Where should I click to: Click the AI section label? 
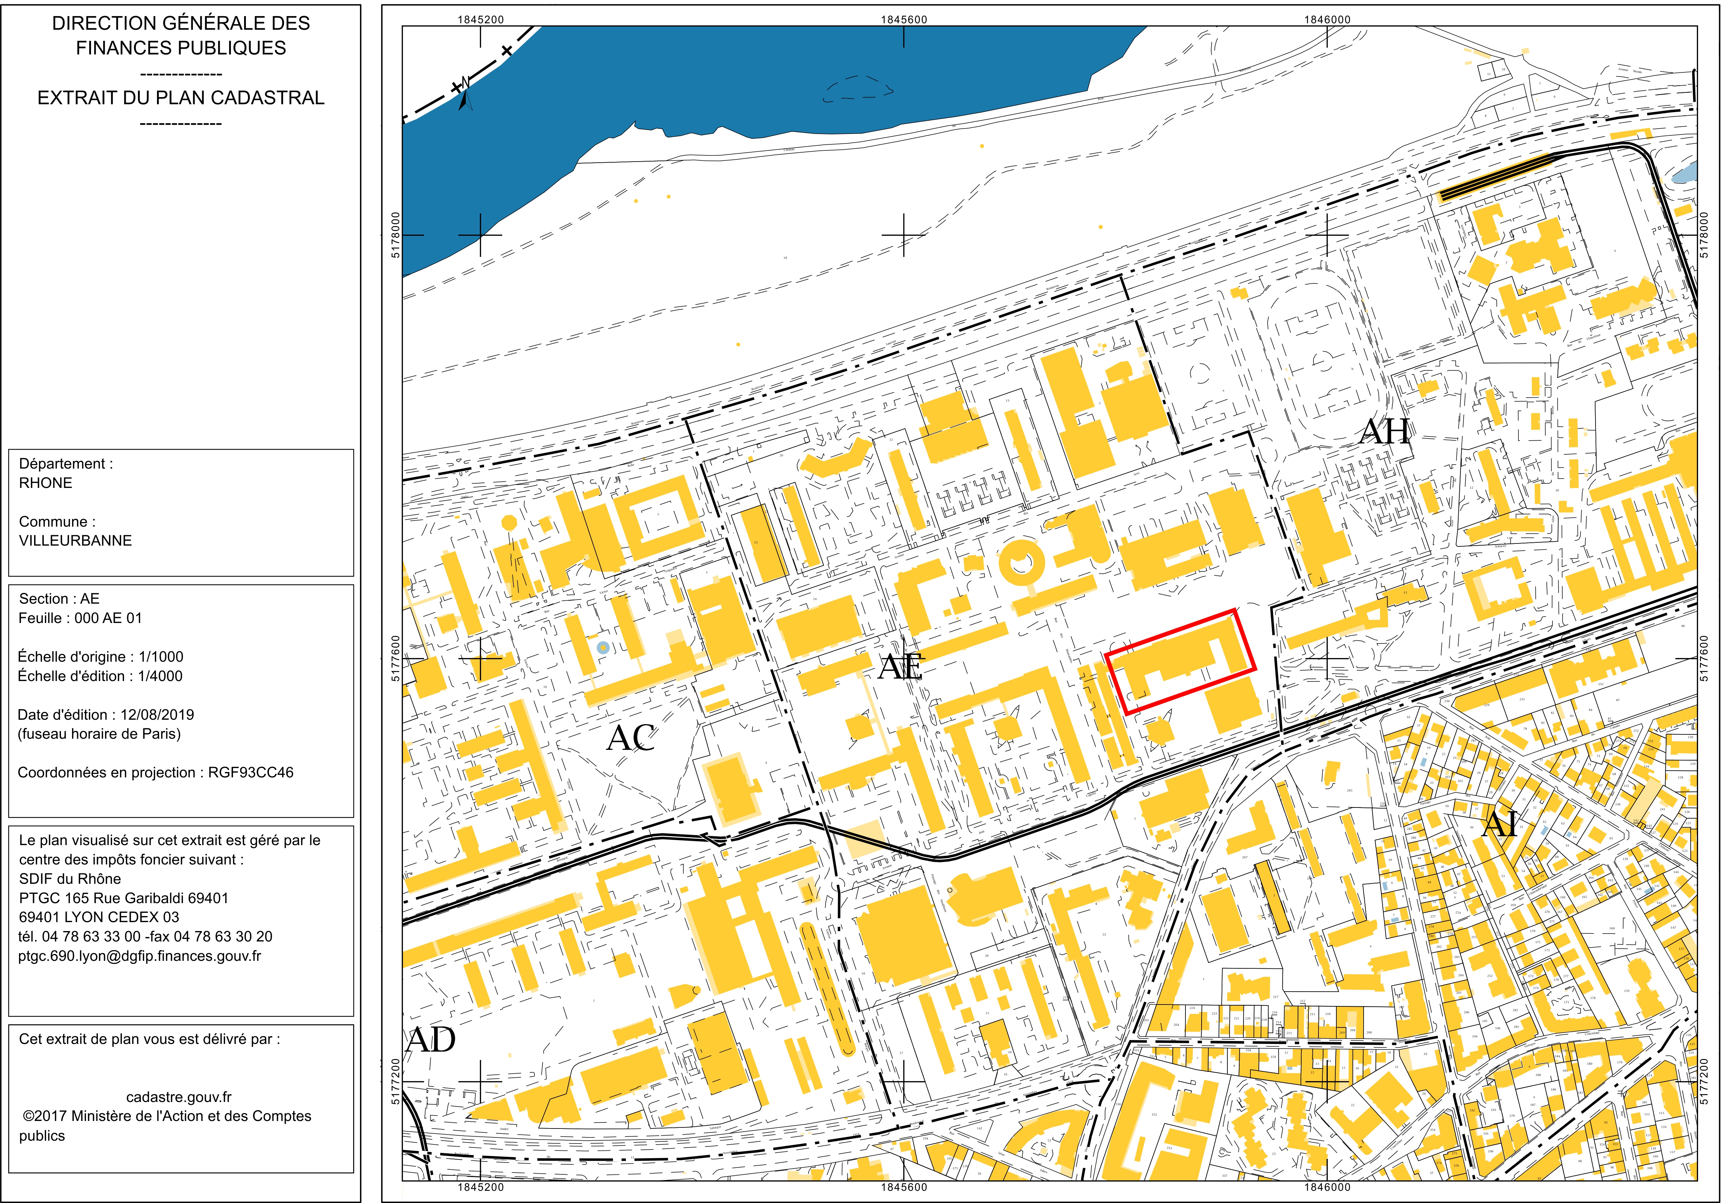(x=1500, y=825)
